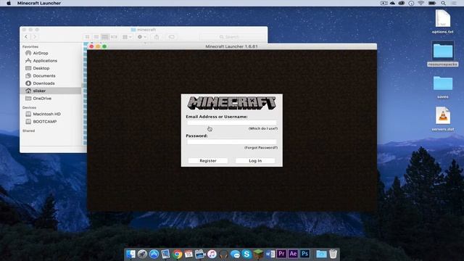Screen dimensions: 464x261
Task: Go forward in the Finder window
Action: [35, 37]
